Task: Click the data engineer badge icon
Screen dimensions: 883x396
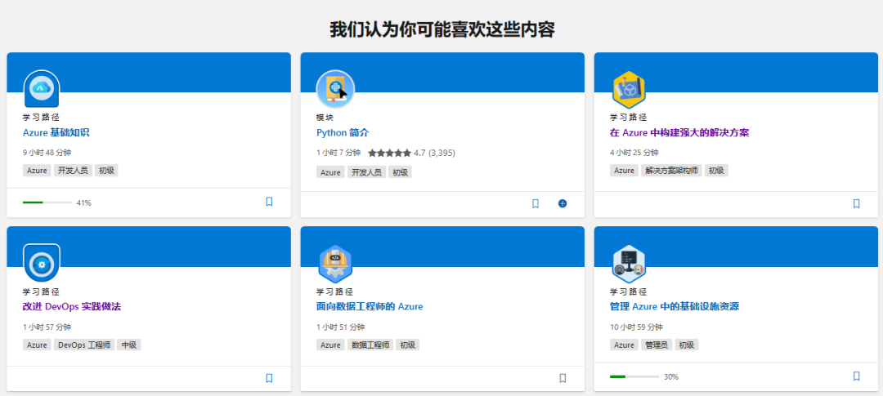Action: point(336,263)
